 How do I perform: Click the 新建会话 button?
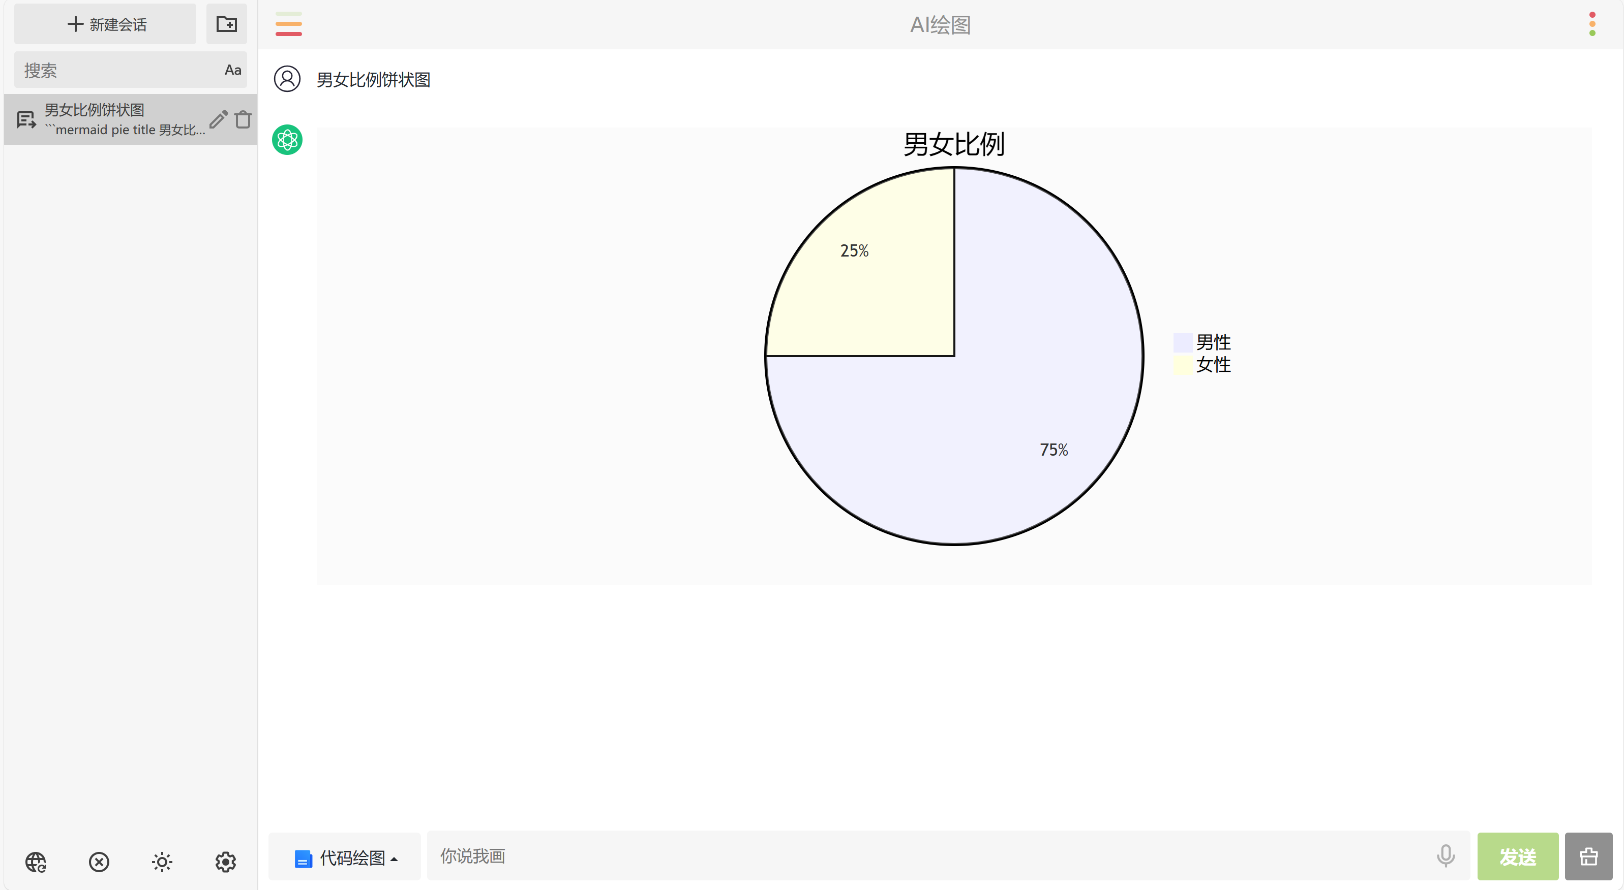[105, 24]
